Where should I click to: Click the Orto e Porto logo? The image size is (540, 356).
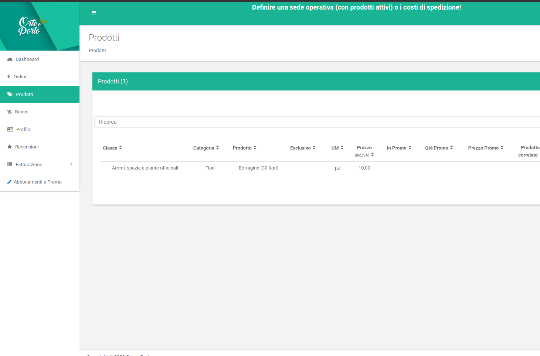pyautogui.click(x=33, y=26)
